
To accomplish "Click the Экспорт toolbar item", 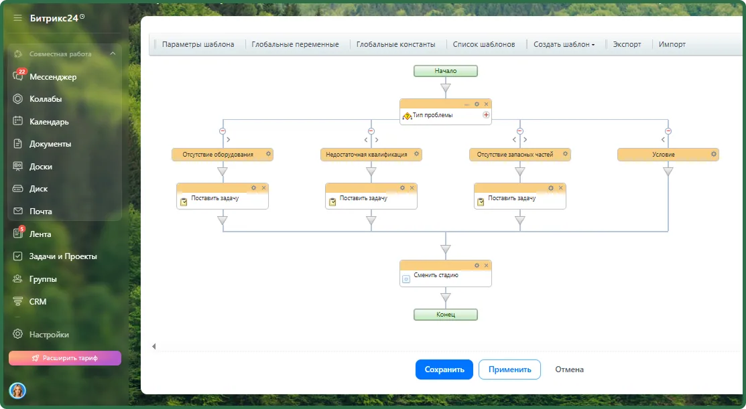I will [x=627, y=44].
